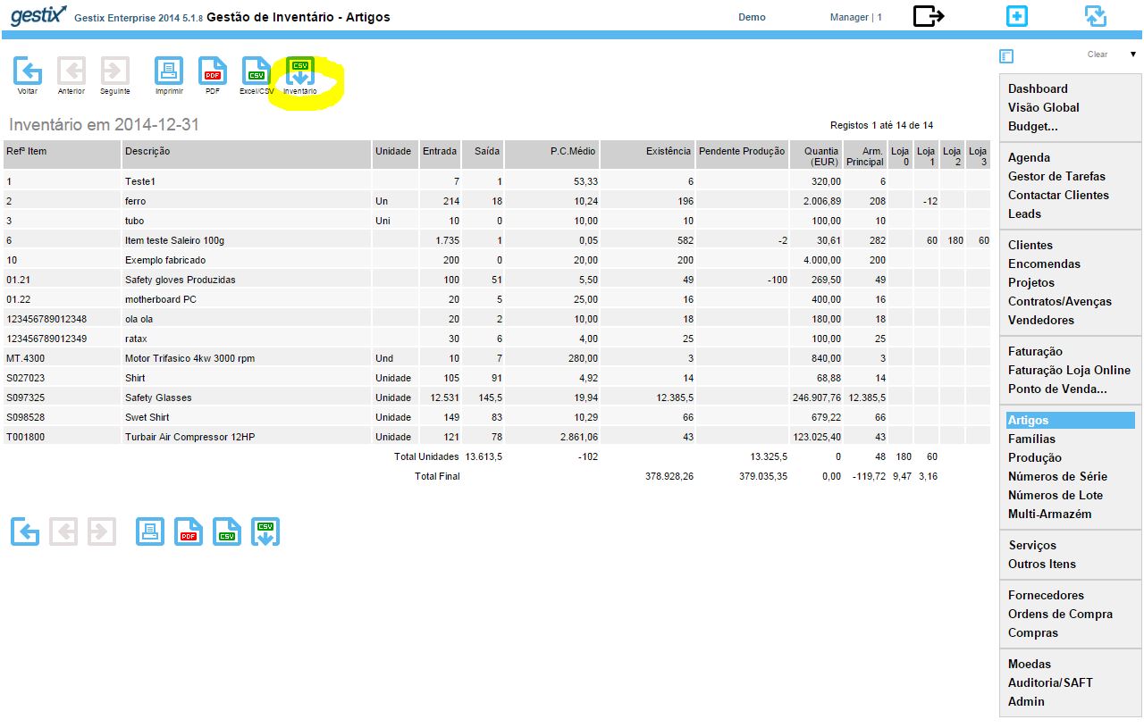Click the CSV inventory download icon in bottom toolbar

click(265, 531)
